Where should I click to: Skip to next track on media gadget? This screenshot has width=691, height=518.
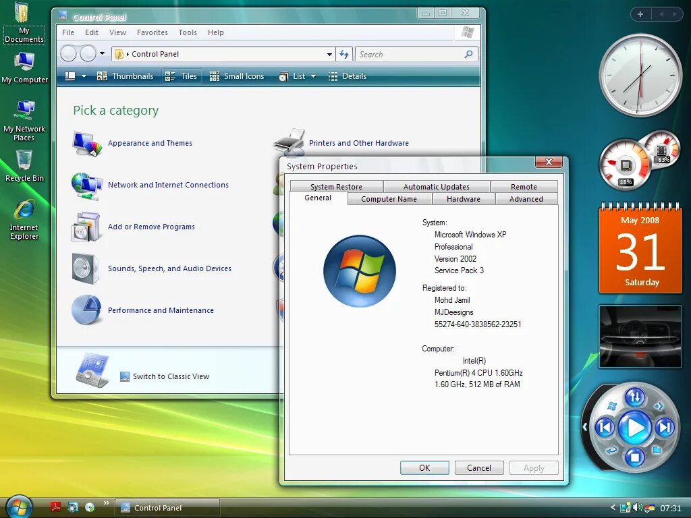point(665,427)
